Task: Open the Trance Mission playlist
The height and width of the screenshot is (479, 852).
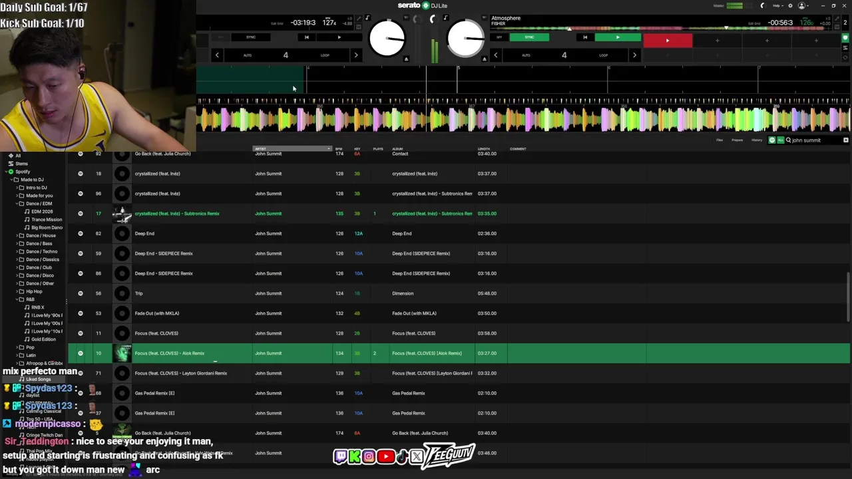Action: tap(47, 220)
